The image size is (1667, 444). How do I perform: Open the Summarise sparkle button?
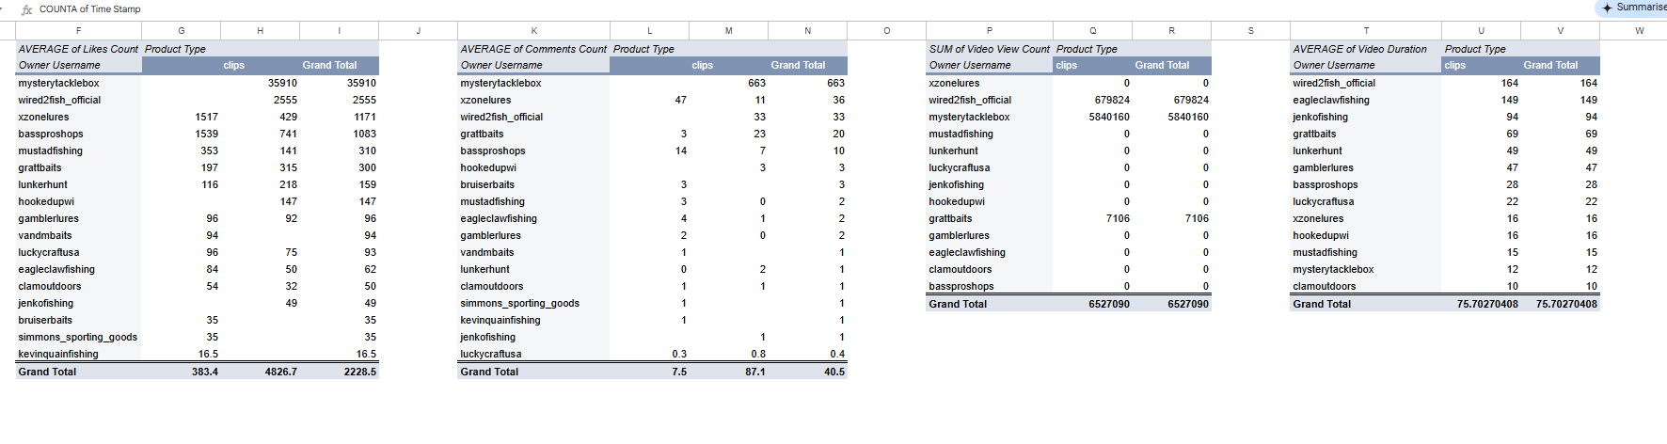pos(1633,8)
